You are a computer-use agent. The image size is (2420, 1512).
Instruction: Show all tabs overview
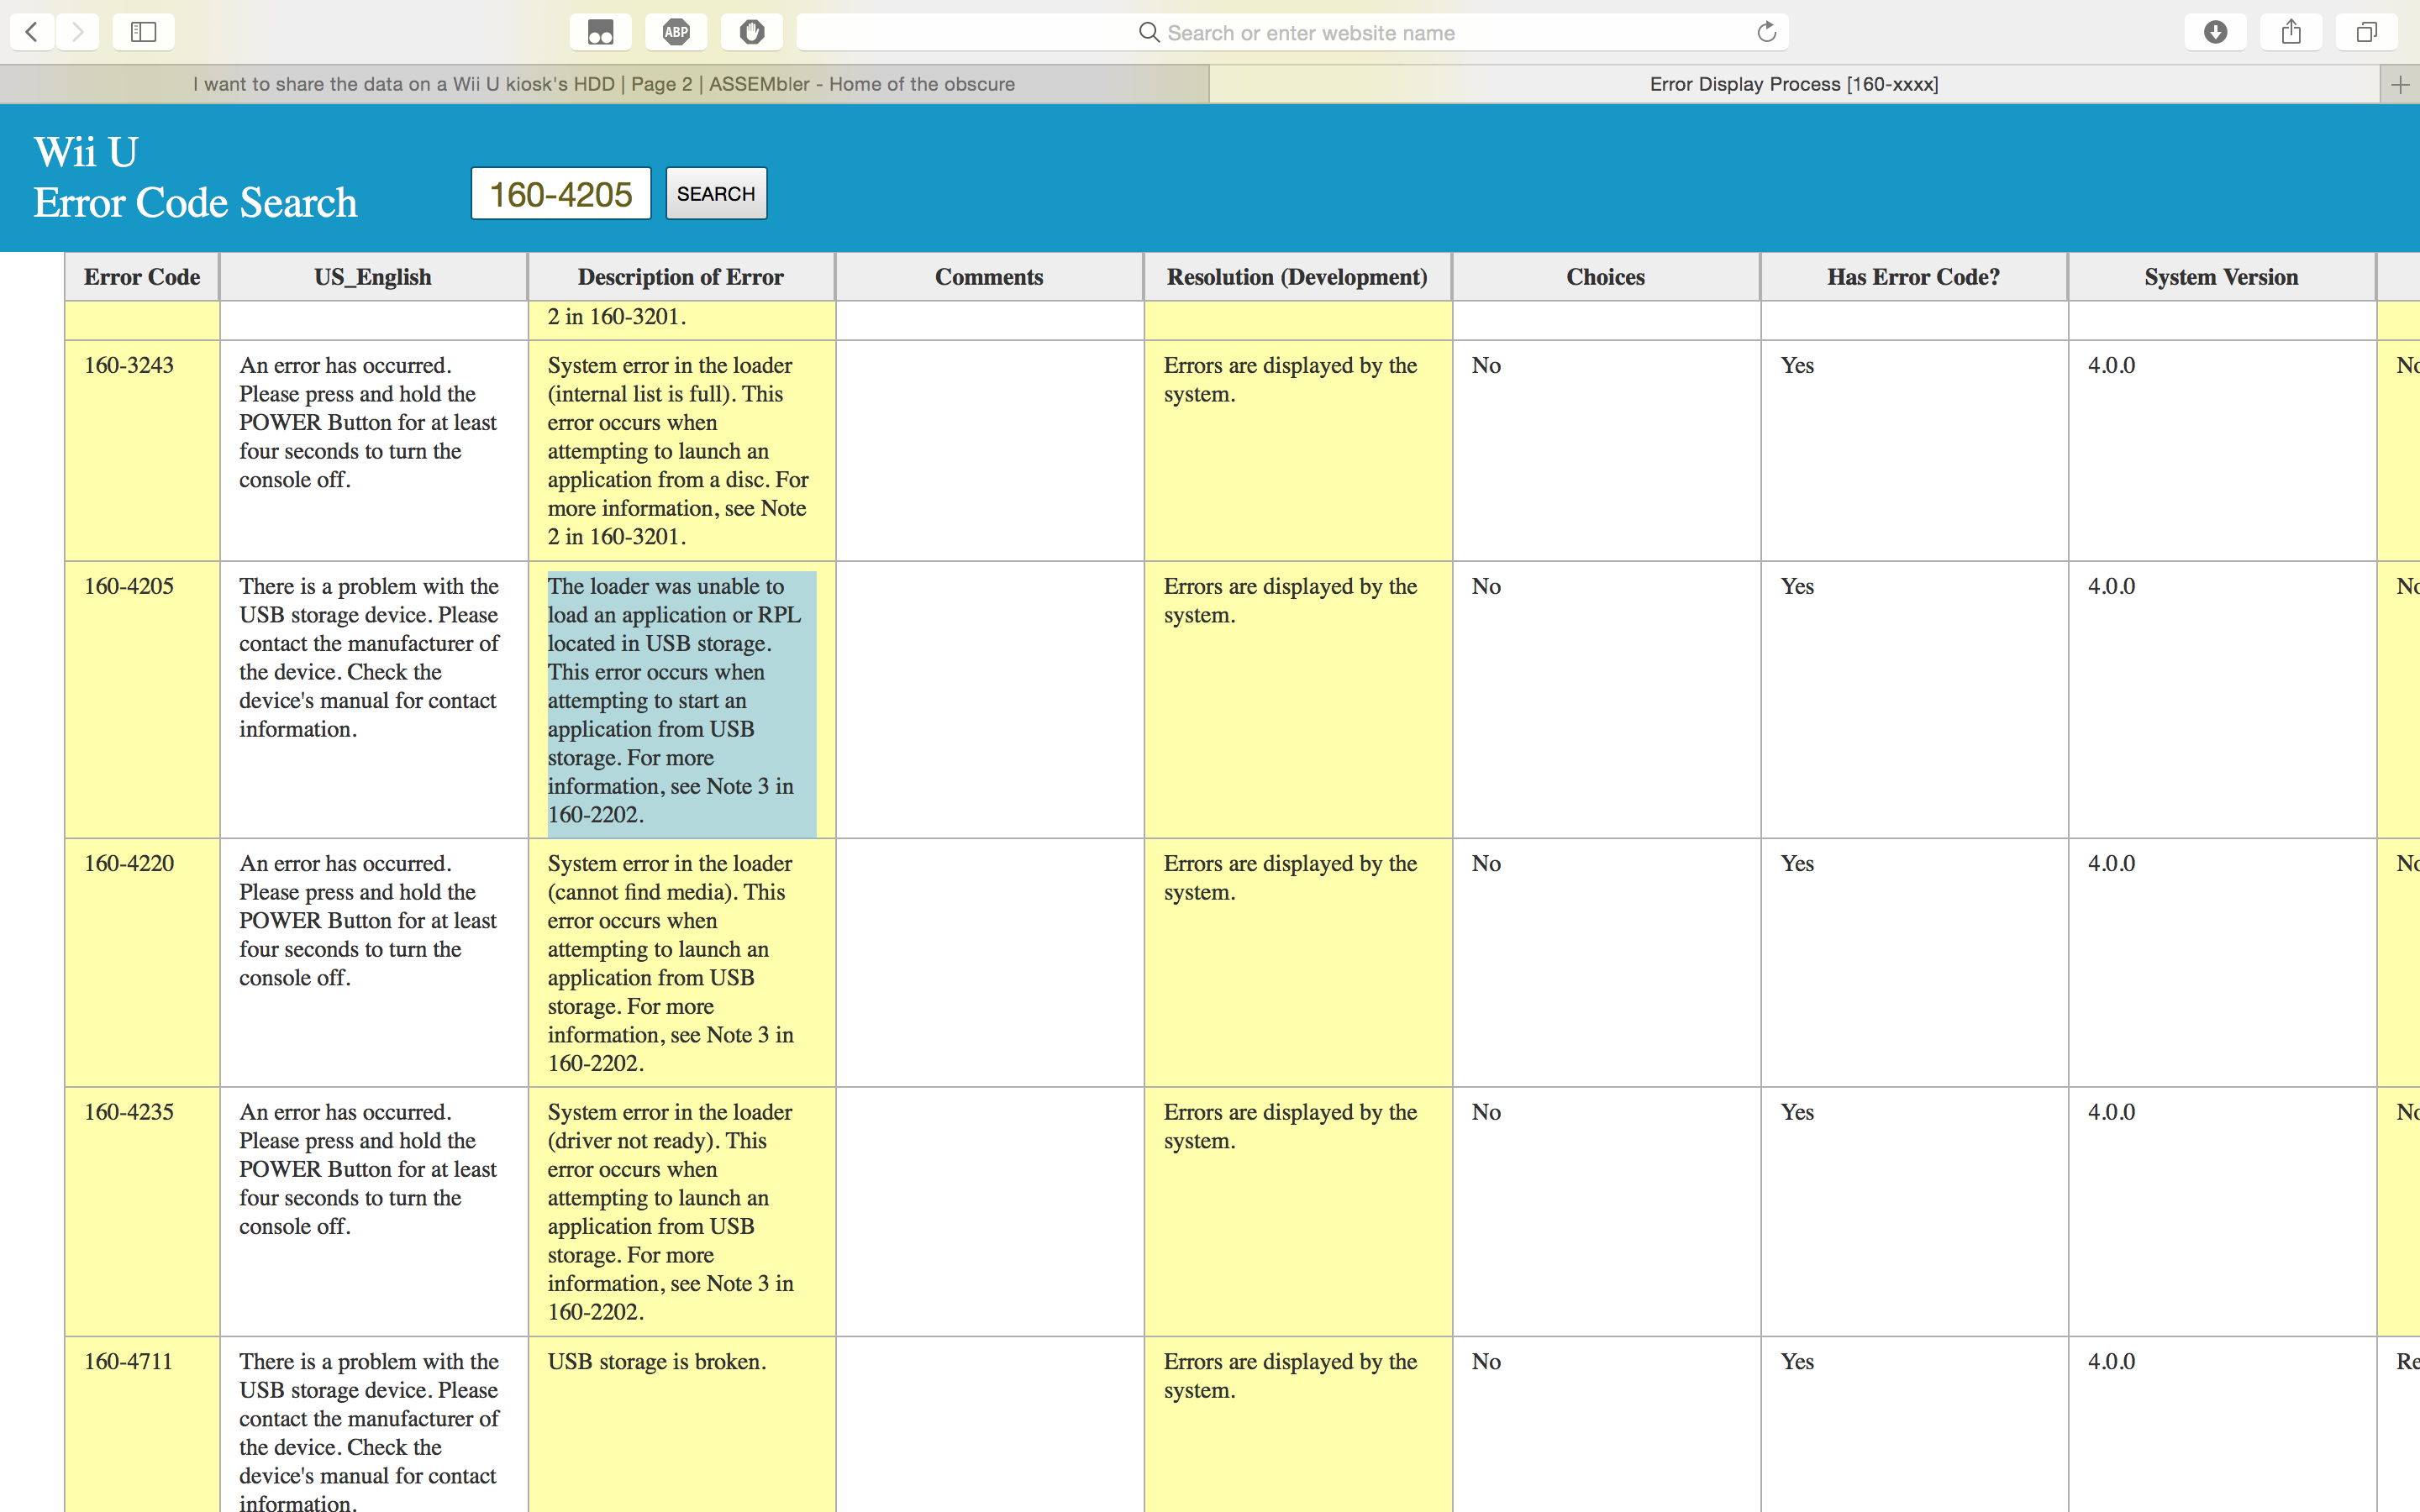coord(2366,32)
